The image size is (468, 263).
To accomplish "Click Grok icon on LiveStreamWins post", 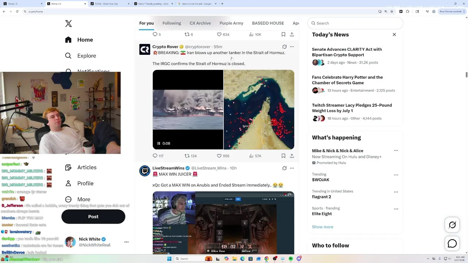I will (x=284, y=168).
